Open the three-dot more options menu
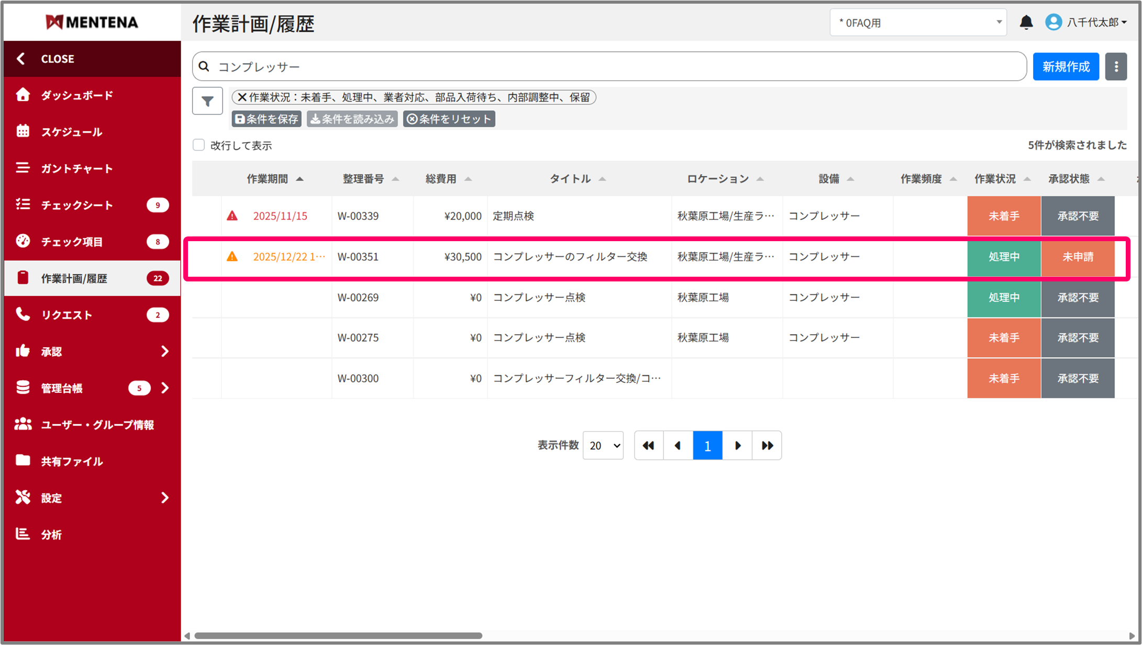 click(1116, 66)
